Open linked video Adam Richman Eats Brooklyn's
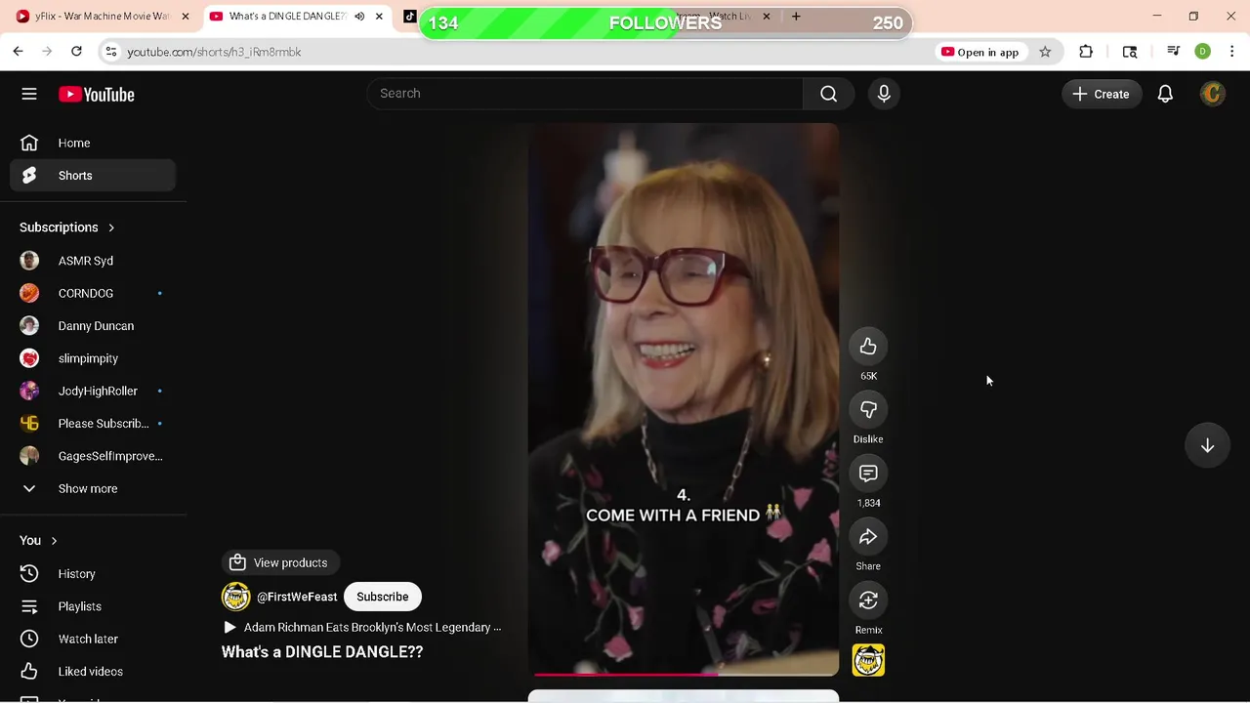 (x=362, y=628)
